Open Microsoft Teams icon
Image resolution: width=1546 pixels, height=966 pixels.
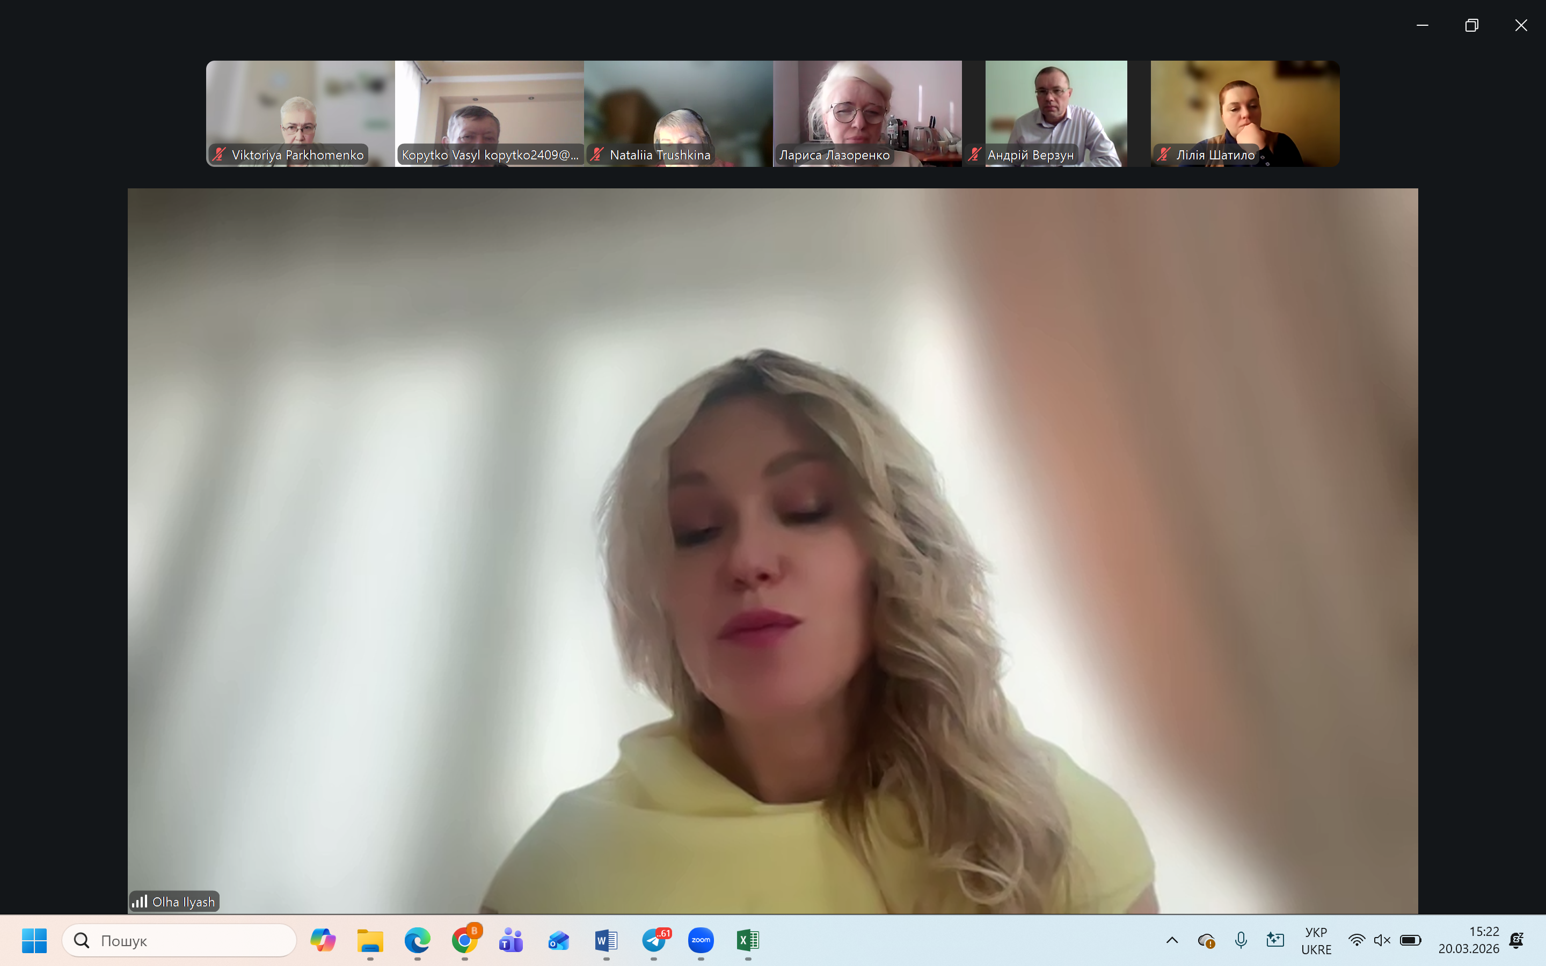(511, 940)
